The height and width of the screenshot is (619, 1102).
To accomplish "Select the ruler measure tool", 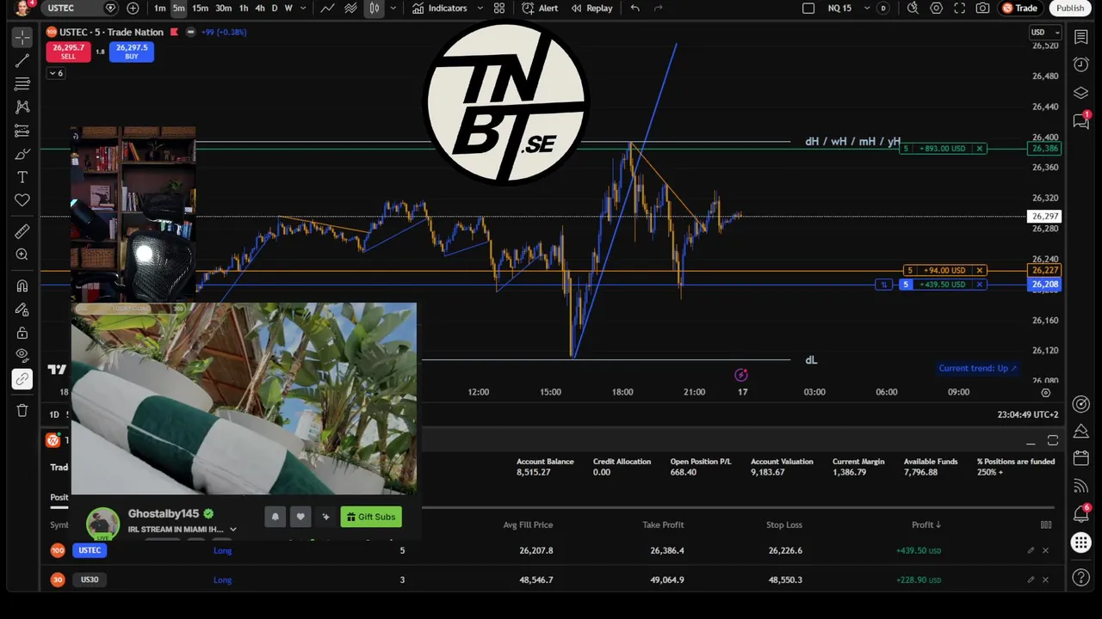I will [22, 231].
